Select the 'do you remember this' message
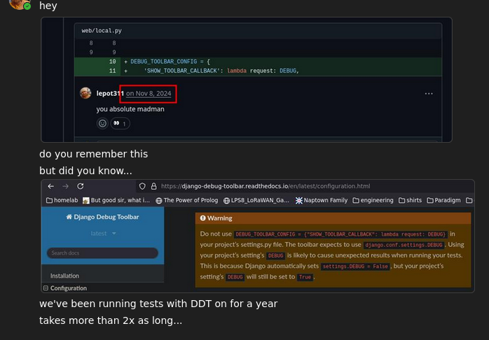Viewport: 489px width, 340px height. click(x=94, y=154)
